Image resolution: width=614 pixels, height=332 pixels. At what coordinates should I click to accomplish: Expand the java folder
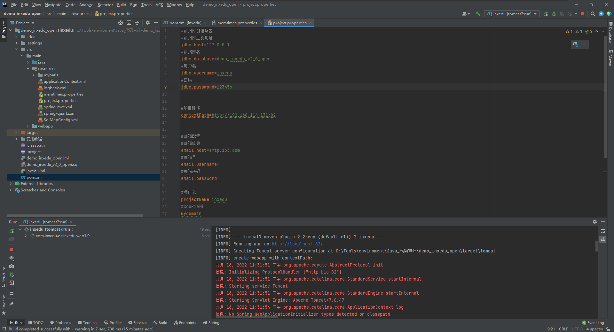28,62
